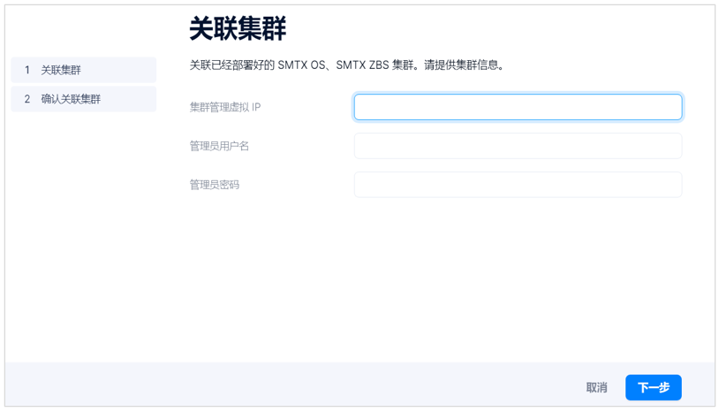
Task: Click number 2 of the second step
Action: [x=27, y=99]
